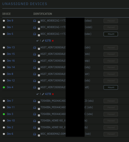Mount the Dev 4 sdt drive
This screenshot has width=129, height=142.
point(111,87)
